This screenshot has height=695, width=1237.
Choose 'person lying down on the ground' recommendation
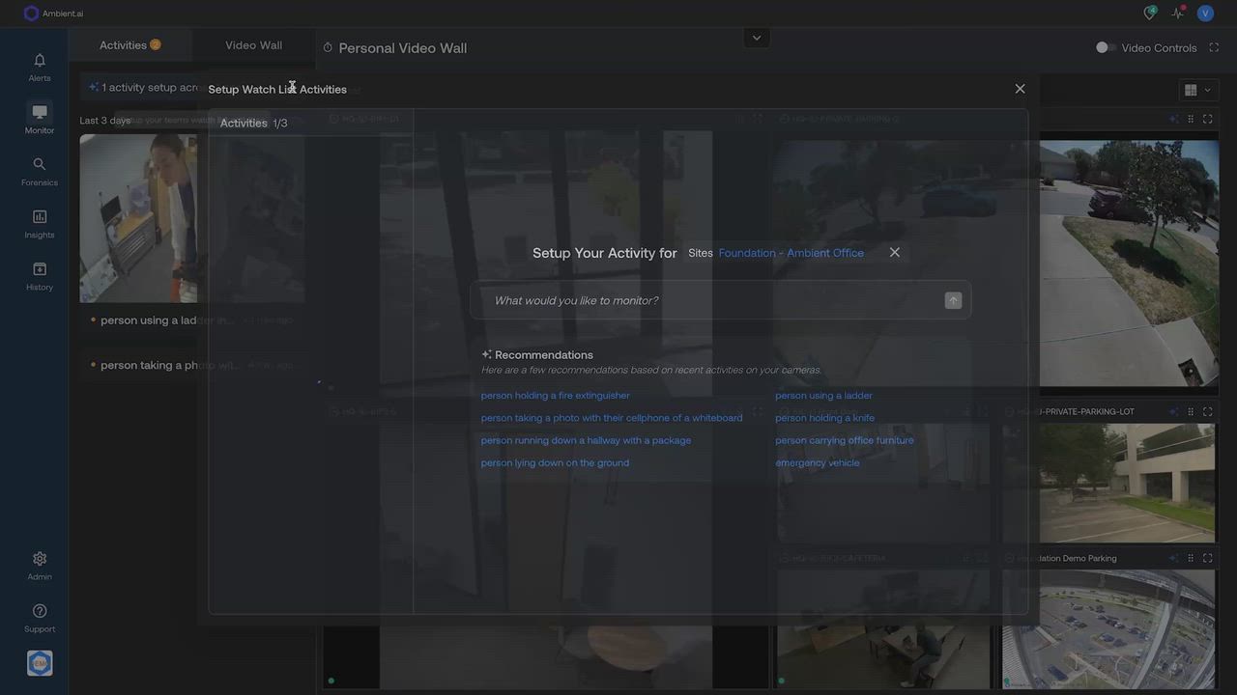(x=555, y=462)
